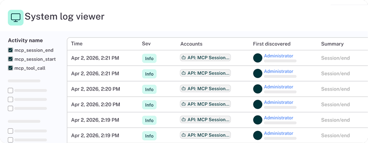Viewport: 368px width, 143px height.
Task: Open API: MCP Session chip in second 2:20 PM row
Action: tap(205, 104)
